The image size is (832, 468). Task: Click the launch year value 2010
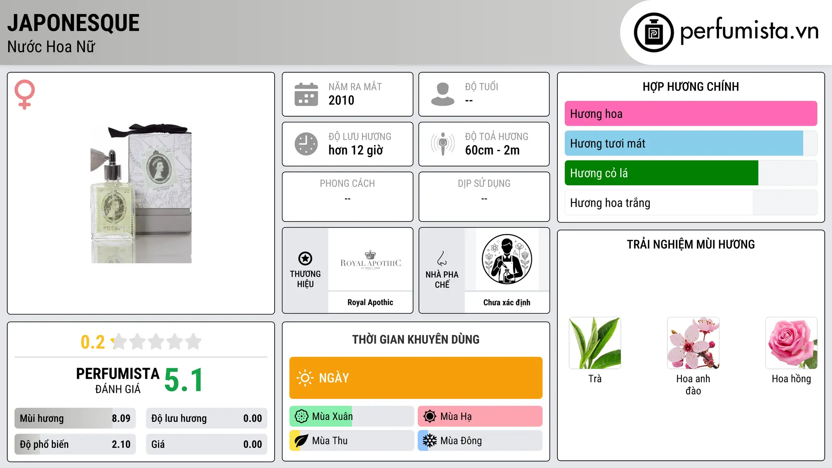click(341, 100)
